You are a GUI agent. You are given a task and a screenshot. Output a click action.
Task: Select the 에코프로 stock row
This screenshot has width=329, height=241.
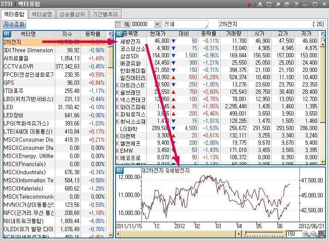click(217, 157)
